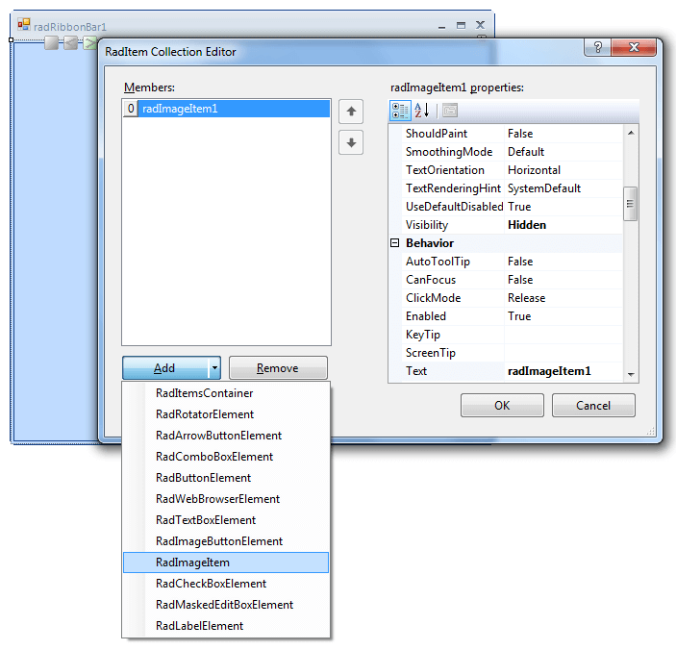676x650 pixels.
Task: Click the Enabled property value True
Action: pyautogui.click(x=519, y=316)
